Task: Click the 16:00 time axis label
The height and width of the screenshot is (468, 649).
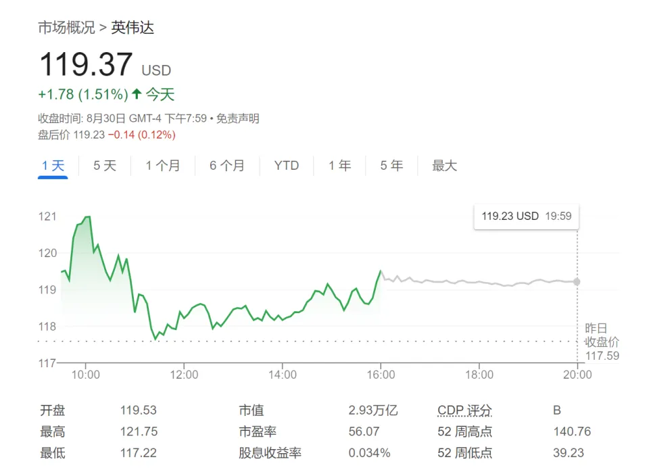Action: (381, 375)
